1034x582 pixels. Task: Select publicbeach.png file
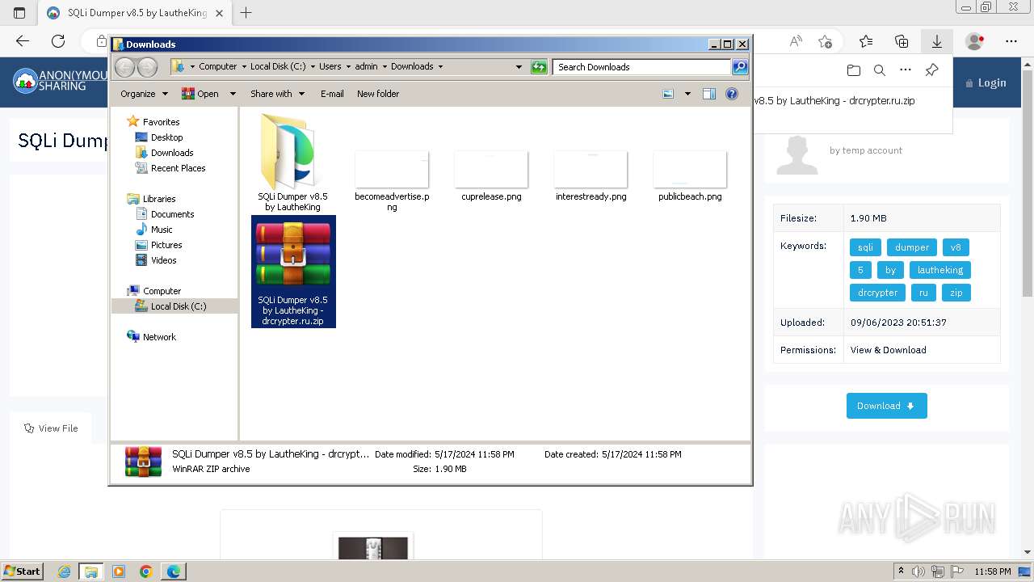(x=690, y=170)
